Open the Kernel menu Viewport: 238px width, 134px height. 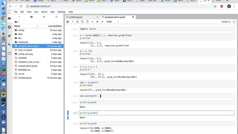click(44, 12)
